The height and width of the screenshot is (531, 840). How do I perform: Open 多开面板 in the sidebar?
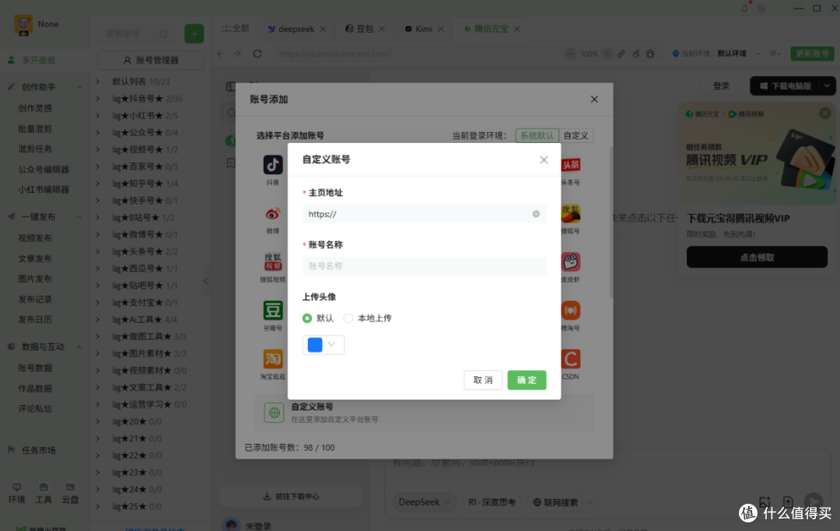(39, 60)
